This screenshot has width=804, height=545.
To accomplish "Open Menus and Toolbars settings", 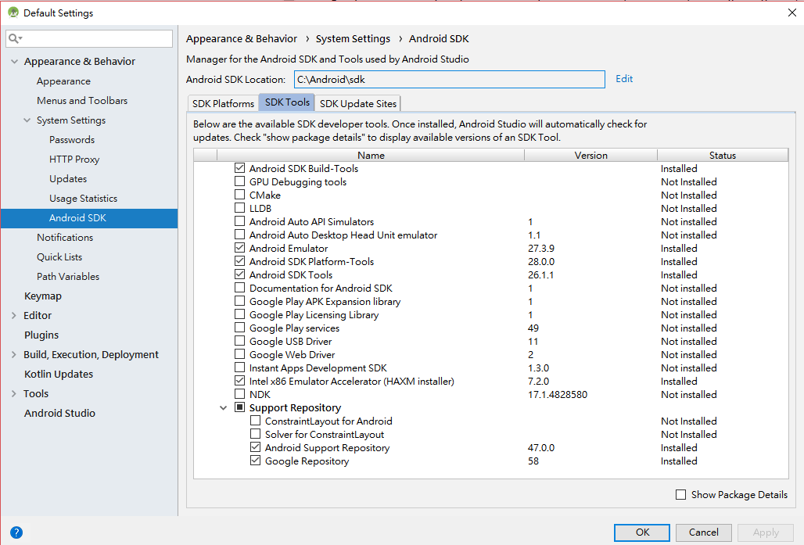I will tap(82, 101).
